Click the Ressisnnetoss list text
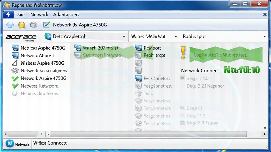The height and width of the screenshot is (152, 271). click(157, 78)
